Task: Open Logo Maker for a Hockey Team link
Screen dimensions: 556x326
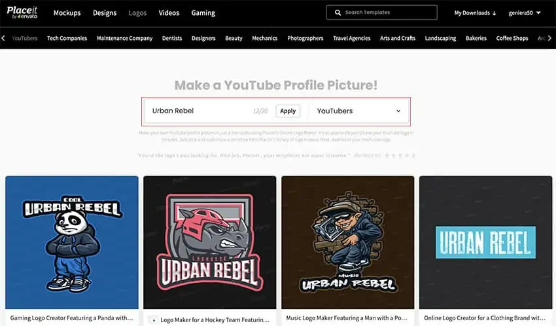Action: tap(215, 319)
